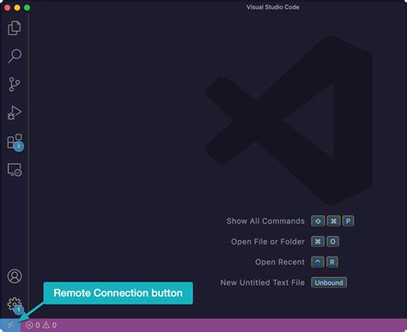The width and height of the screenshot is (407, 332).
Task: Click the P key badge for Show All Commands
Action: pos(348,221)
